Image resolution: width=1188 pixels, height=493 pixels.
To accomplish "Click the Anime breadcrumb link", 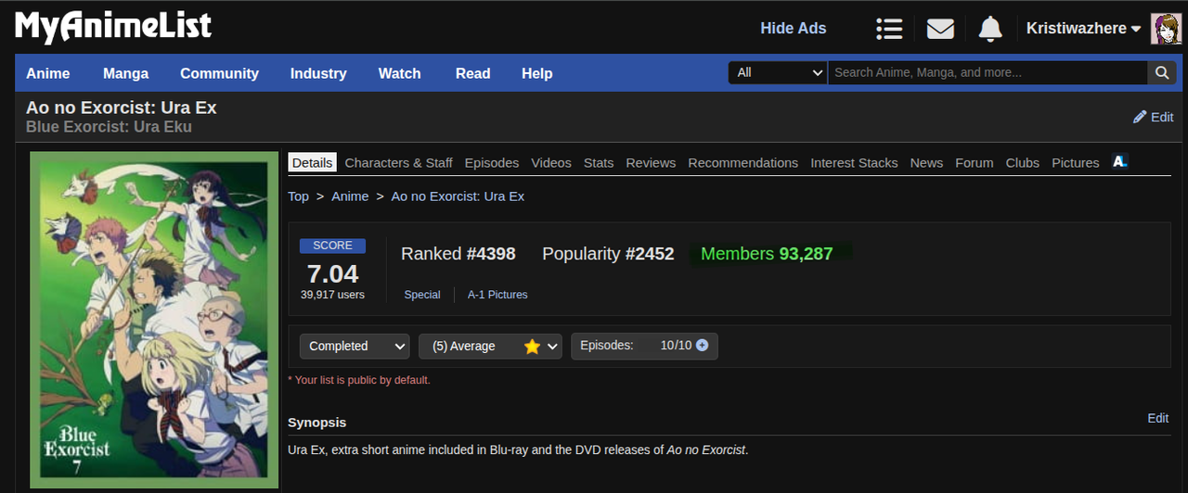I will [x=350, y=196].
